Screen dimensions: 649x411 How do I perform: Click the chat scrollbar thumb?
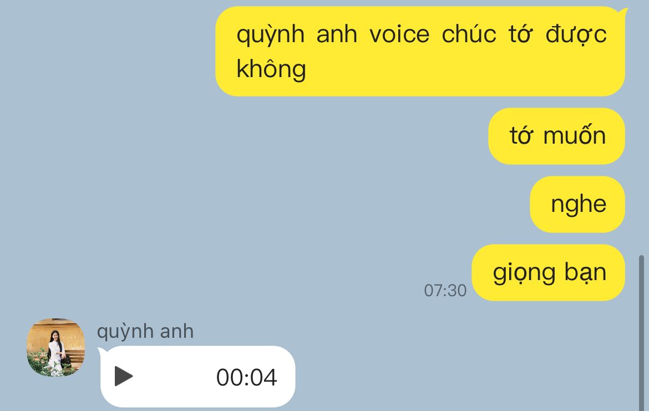[x=642, y=333]
